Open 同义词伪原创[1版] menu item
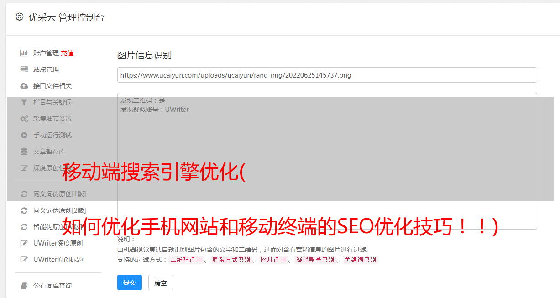 [x=59, y=194]
